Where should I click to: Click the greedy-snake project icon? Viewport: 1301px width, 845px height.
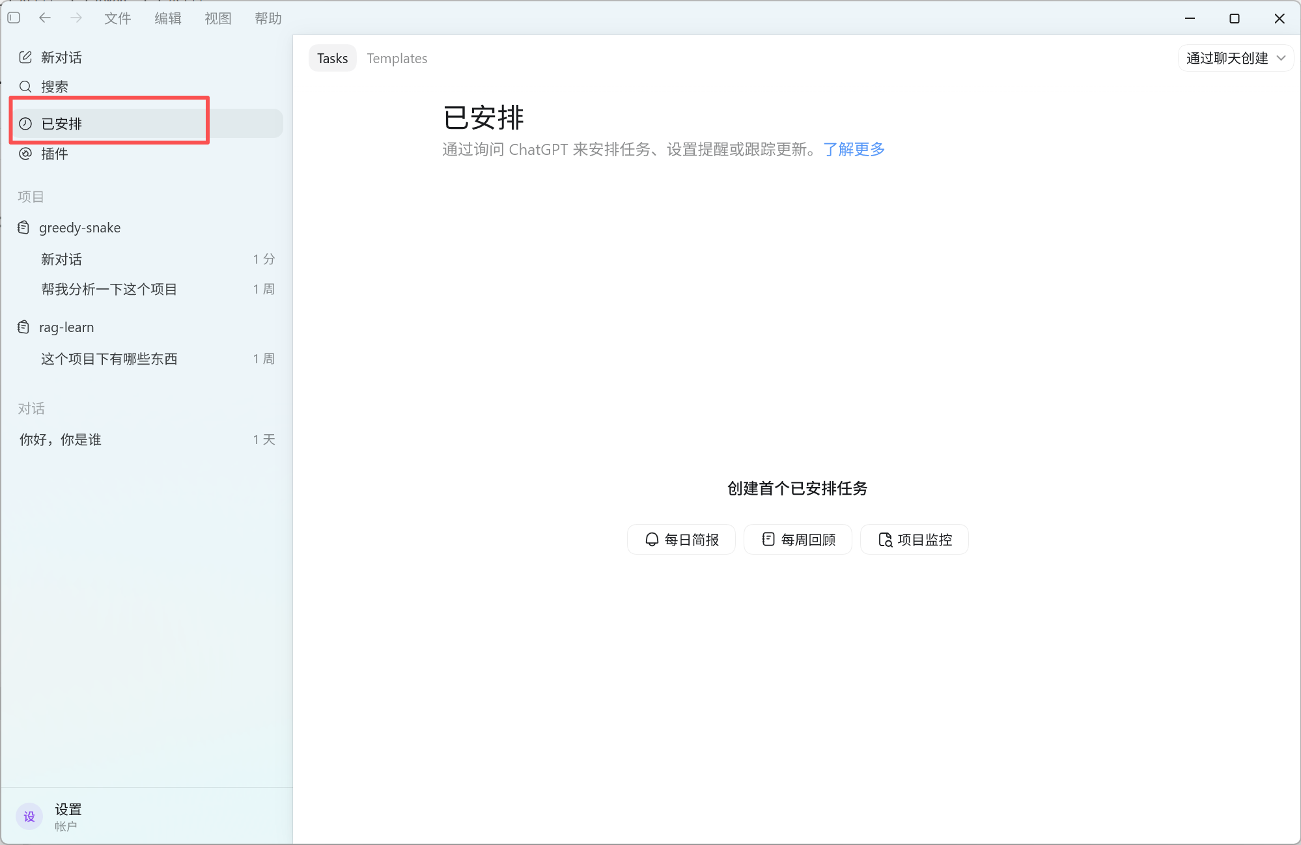pos(23,227)
